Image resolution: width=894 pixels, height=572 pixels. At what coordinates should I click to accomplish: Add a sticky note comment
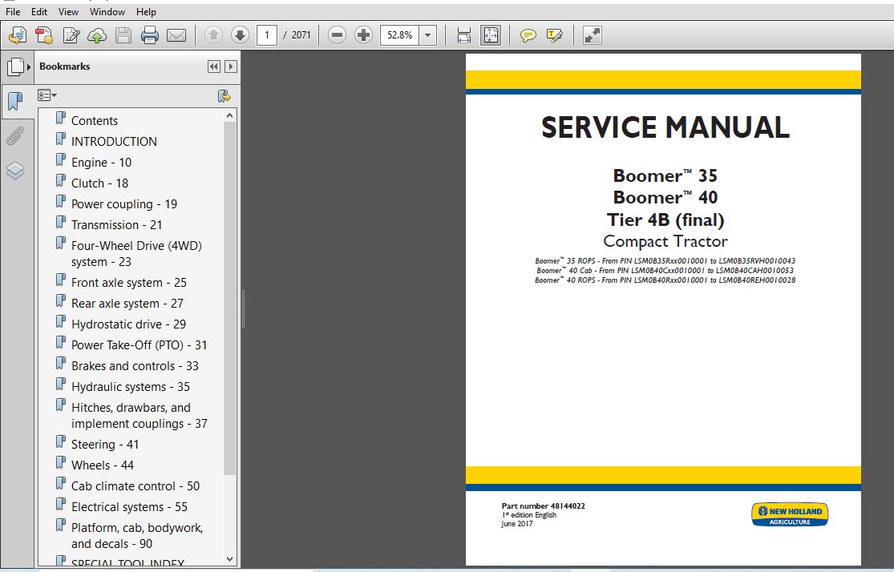coord(528,36)
